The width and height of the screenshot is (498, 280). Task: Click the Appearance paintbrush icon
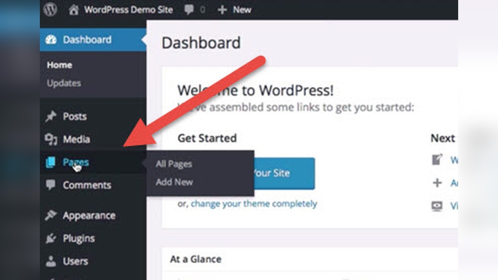pyautogui.click(x=50, y=215)
